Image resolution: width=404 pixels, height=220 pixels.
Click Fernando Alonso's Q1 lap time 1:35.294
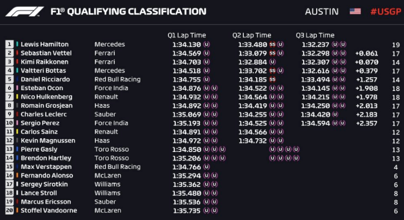coord(187,176)
